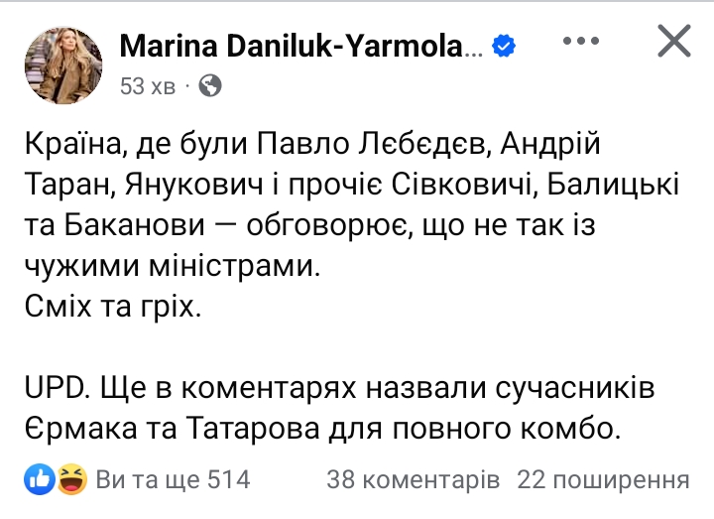Show the "22 поширення" shares list
Viewport: 714px width, 519px height.
[603, 480]
